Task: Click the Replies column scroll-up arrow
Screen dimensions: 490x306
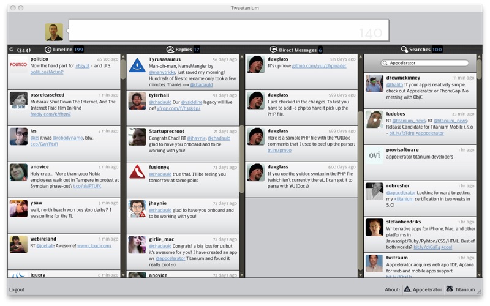Action: click(x=243, y=57)
